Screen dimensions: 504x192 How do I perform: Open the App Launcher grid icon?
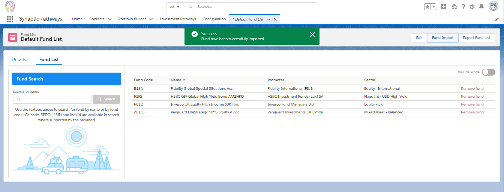pyautogui.click(x=10, y=19)
